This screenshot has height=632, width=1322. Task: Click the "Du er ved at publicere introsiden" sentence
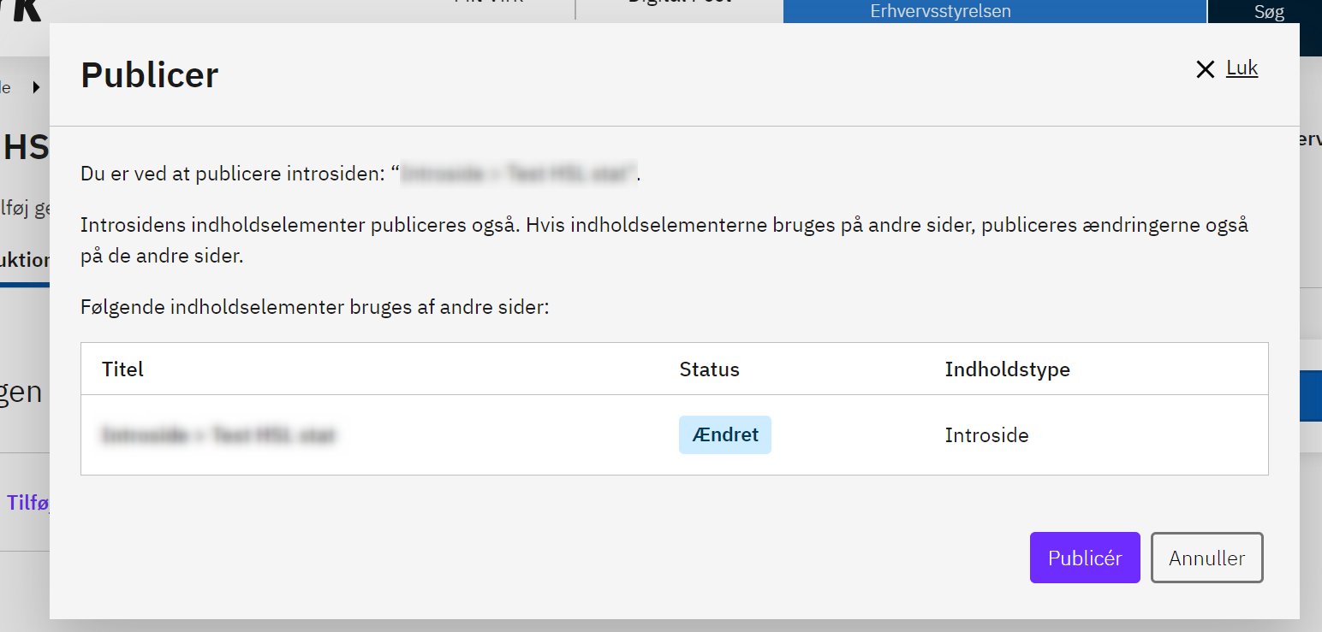(x=360, y=174)
